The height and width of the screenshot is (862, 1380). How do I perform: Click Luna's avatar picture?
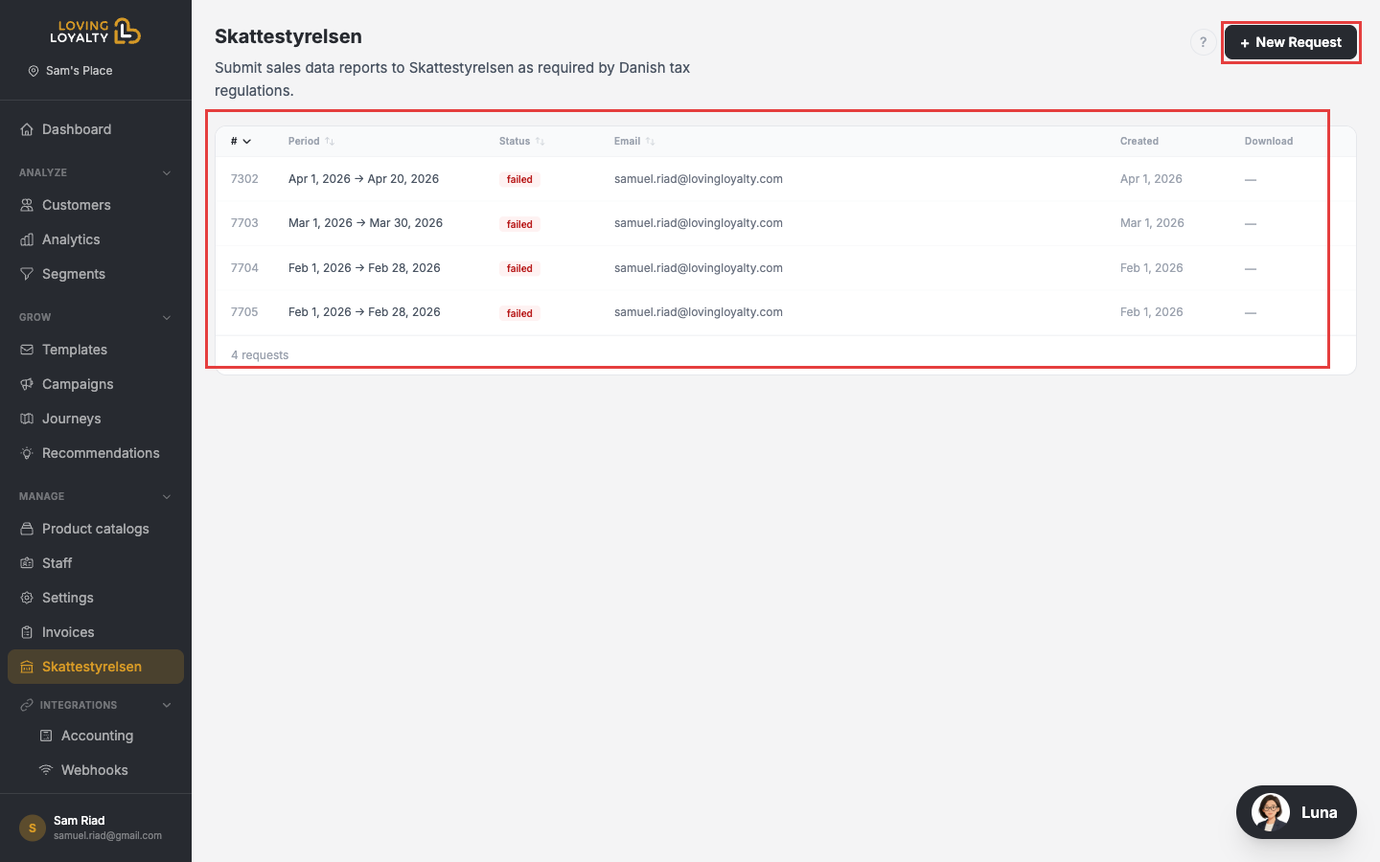click(x=1271, y=812)
